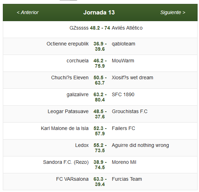
Task: Open galizalivre vs SFC 1890 score
Action: point(100,97)
